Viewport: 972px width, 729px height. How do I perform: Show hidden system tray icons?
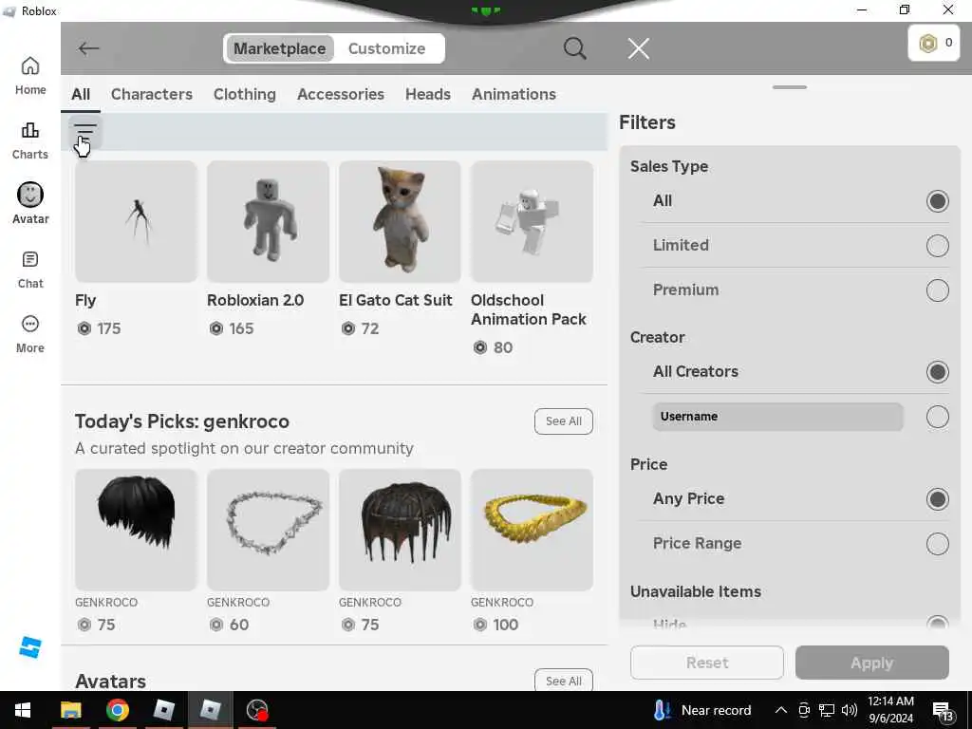point(781,710)
